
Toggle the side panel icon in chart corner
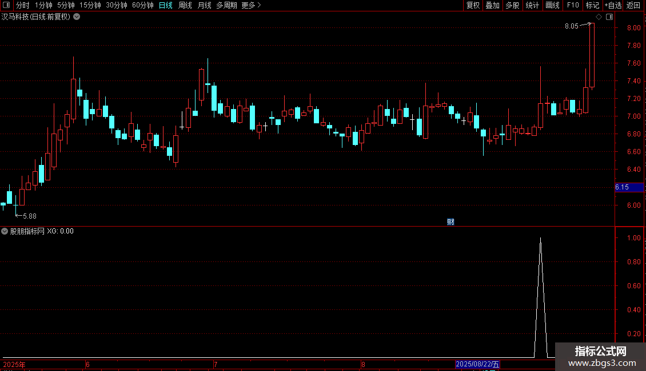click(609, 17)
